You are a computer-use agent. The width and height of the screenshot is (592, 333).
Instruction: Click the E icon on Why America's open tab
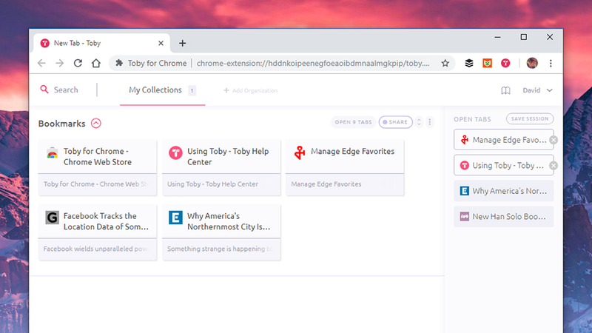pos(465,191)
